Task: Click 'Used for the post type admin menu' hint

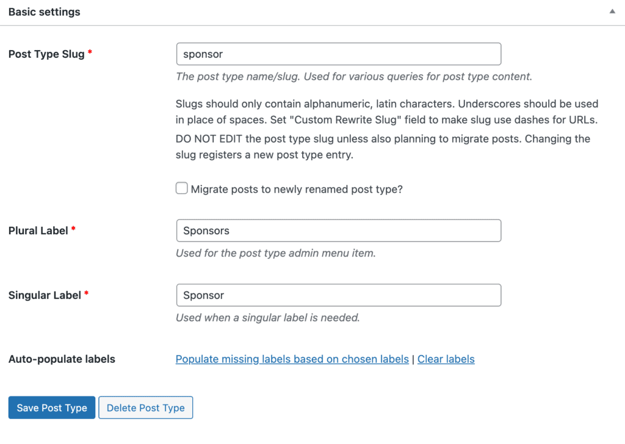Action: 275,252
